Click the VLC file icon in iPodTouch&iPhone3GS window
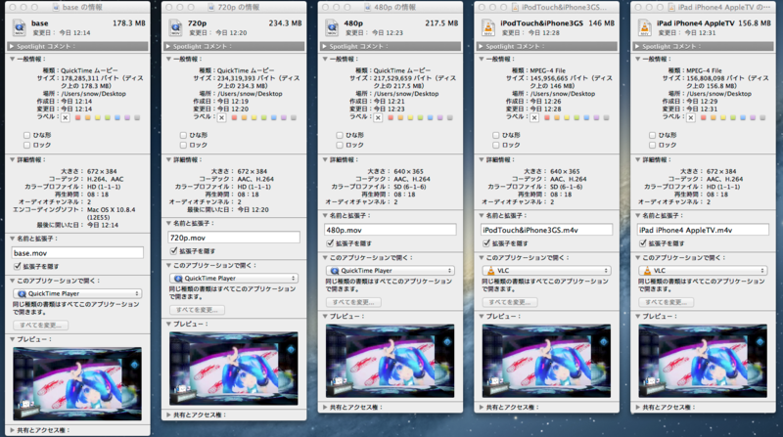The image size is (783, 437). click(x=487, y=28)
